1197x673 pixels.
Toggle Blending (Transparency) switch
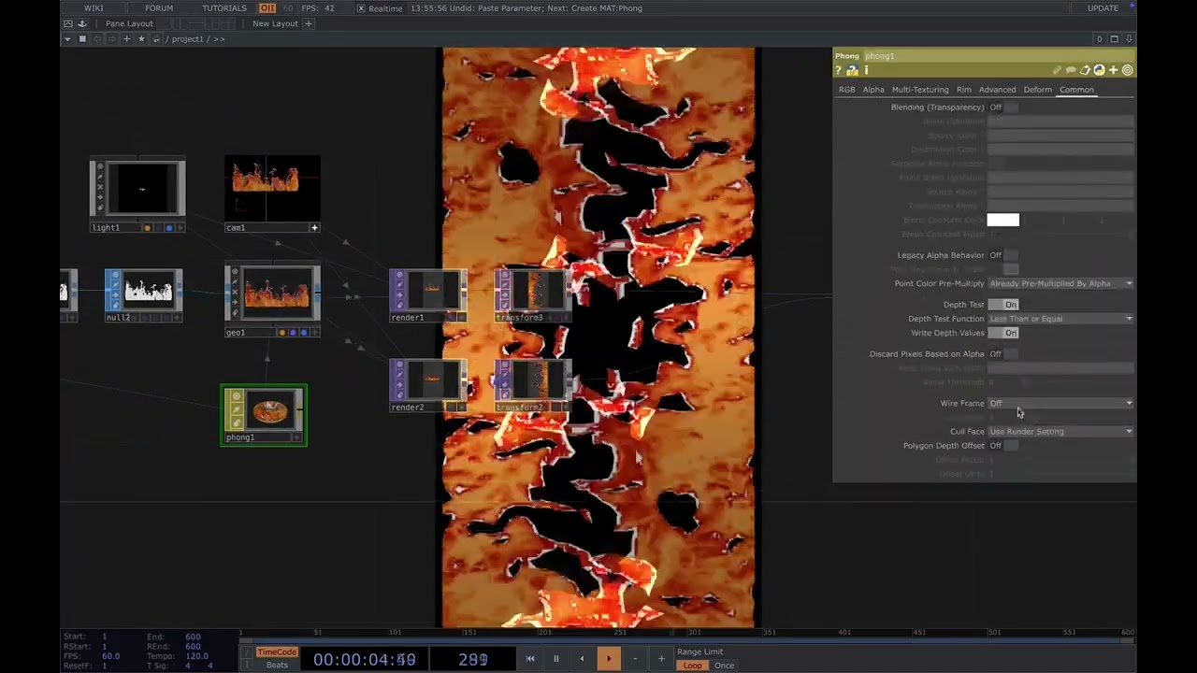click(1003, 107)
